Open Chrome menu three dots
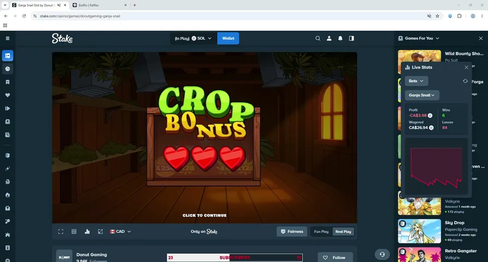488x262 pixels. click(482, 16)
